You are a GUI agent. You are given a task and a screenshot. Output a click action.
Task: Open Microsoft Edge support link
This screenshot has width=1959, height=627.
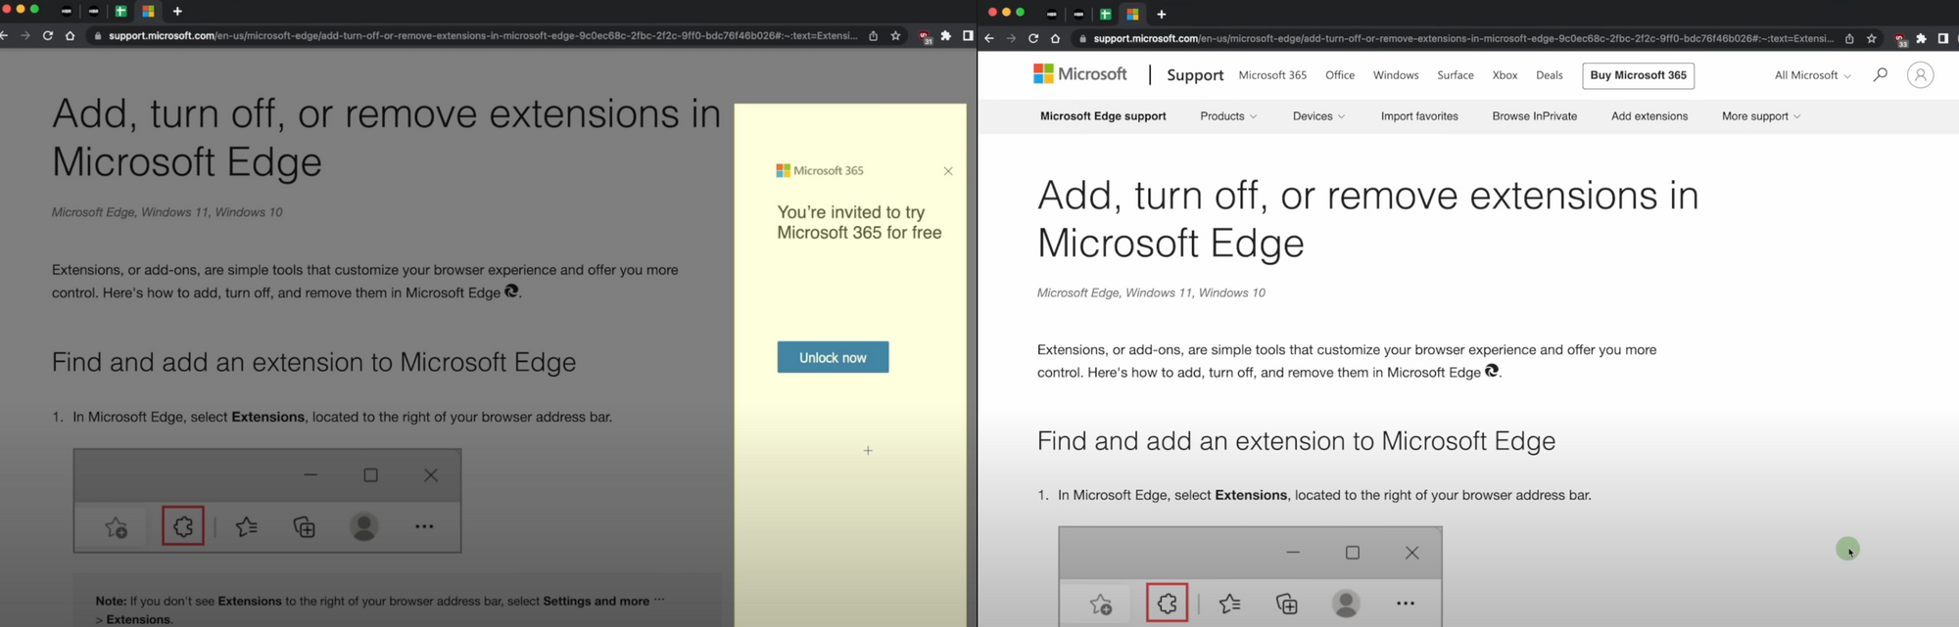(x=1103, y=116)
